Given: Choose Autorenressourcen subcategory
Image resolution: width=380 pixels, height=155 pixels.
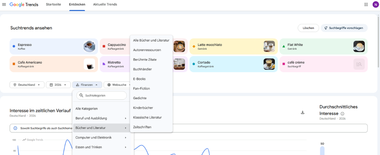Looking at the screenshot, I should [151, 50].
